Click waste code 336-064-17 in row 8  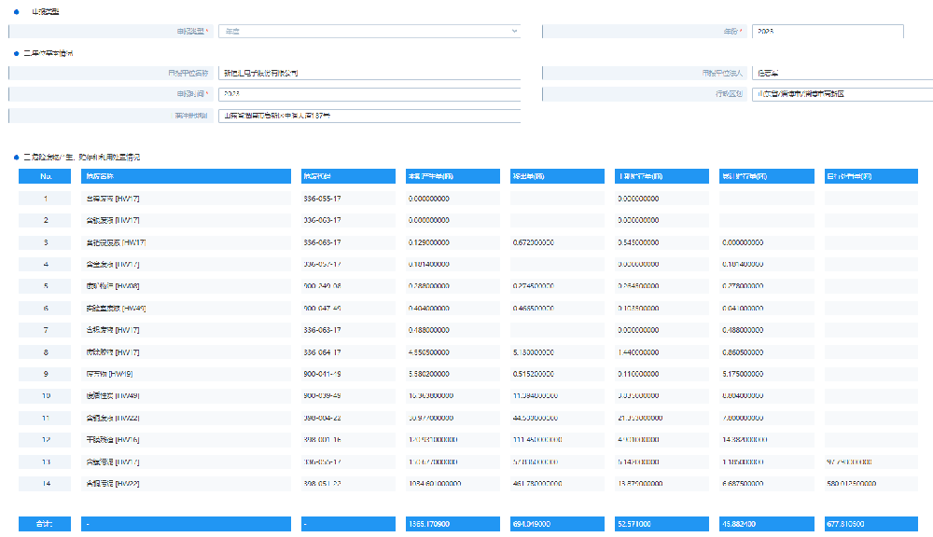(322, 352)
